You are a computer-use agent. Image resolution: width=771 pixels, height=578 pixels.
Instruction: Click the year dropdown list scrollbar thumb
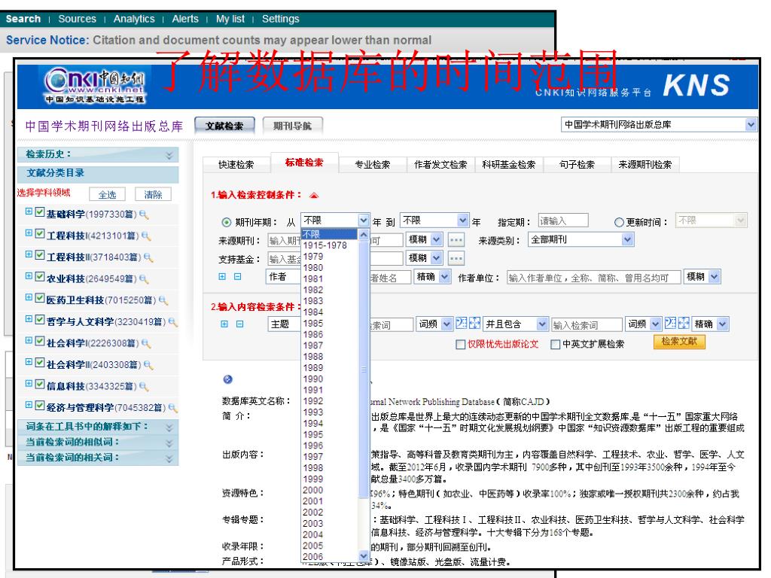[x=364, y=369]
